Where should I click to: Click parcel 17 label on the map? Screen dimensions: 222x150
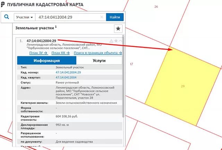tap(131, 64)
